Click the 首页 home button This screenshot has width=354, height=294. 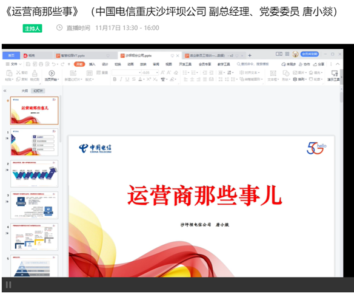12,55
